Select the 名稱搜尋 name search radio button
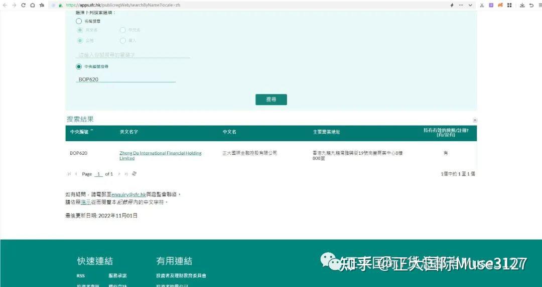The height and width of the screenshot is (287, 542). pos(79,21)
